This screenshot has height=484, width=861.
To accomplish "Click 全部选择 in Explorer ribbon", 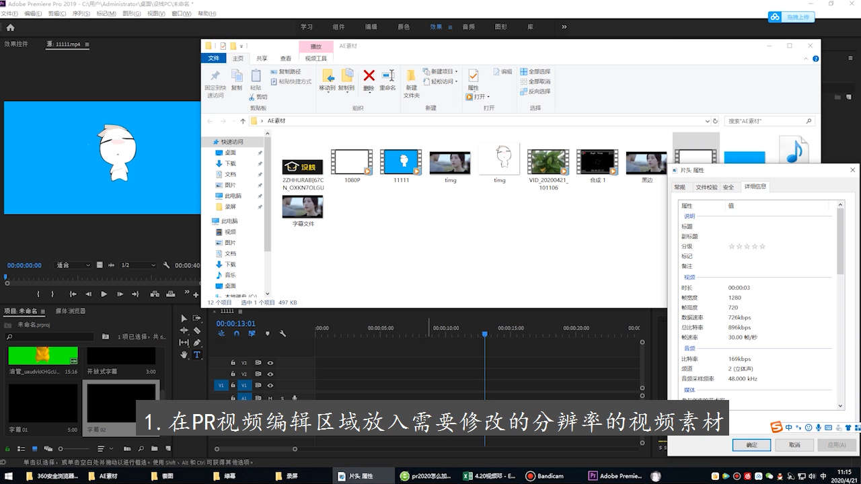I will pos(535,71).
